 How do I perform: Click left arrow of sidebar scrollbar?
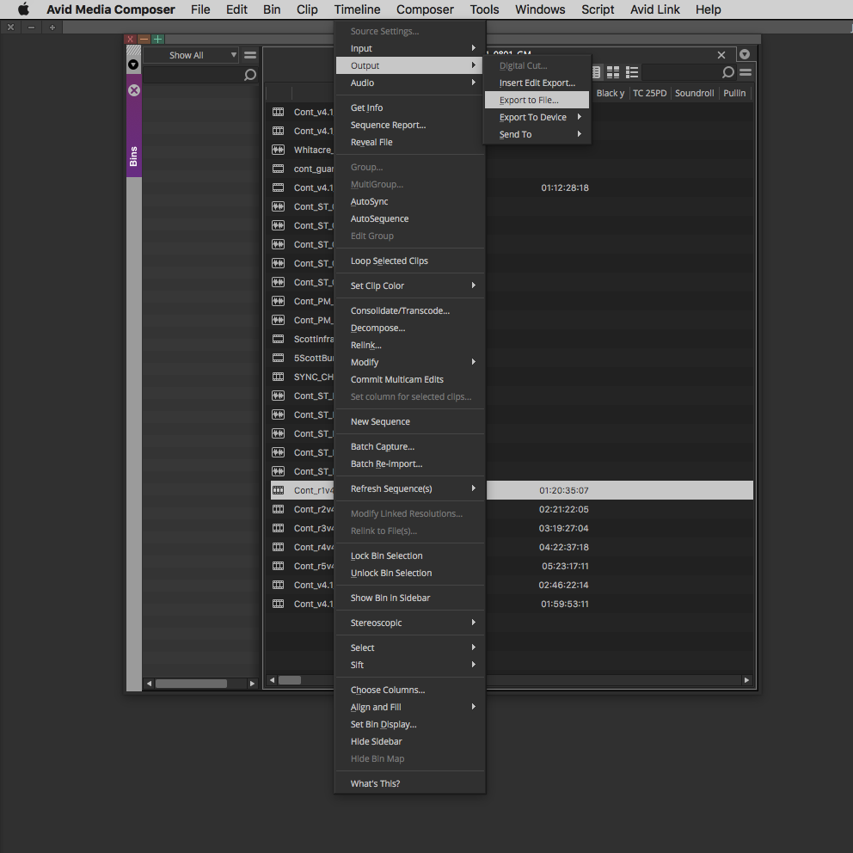click(149, 684)
